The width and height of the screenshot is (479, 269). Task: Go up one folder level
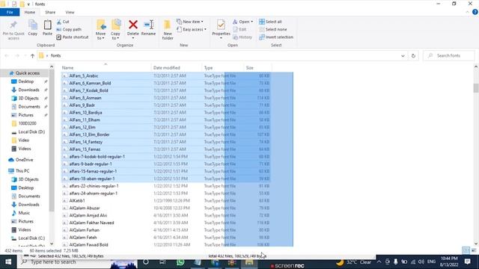[x=32, y=56]
